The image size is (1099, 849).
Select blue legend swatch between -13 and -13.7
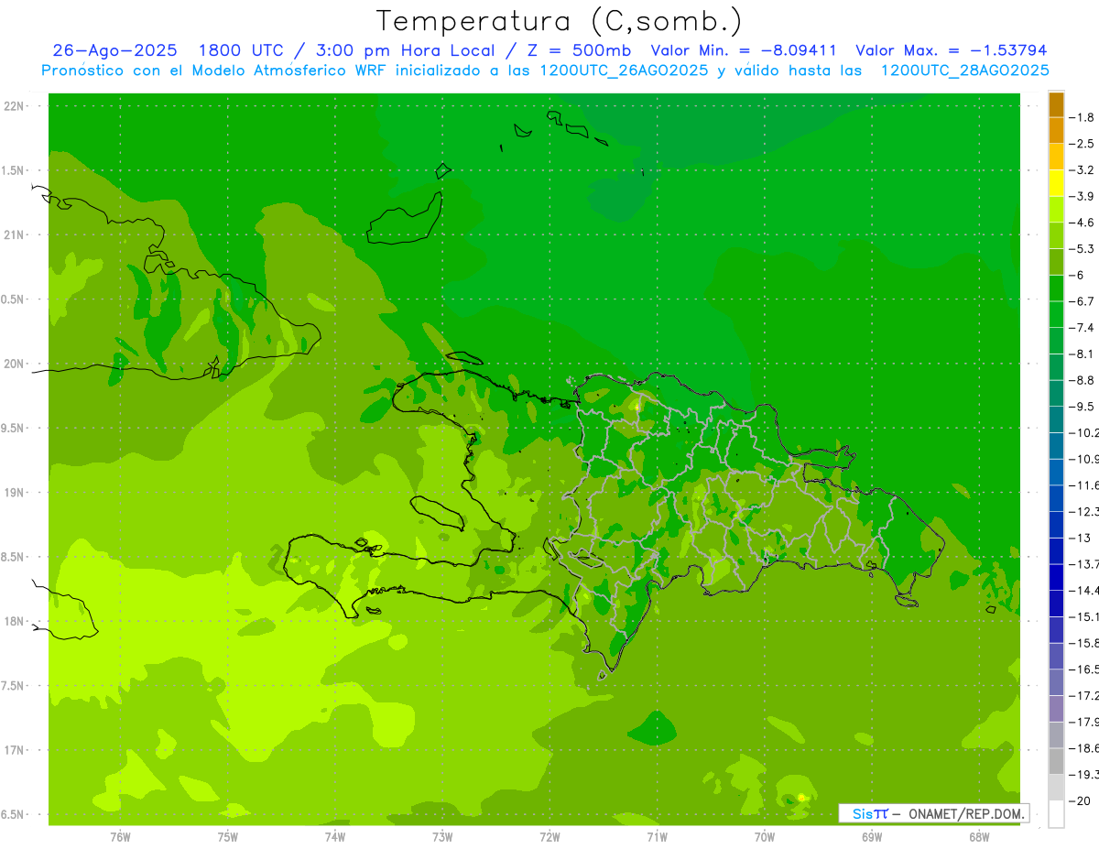1056,551
